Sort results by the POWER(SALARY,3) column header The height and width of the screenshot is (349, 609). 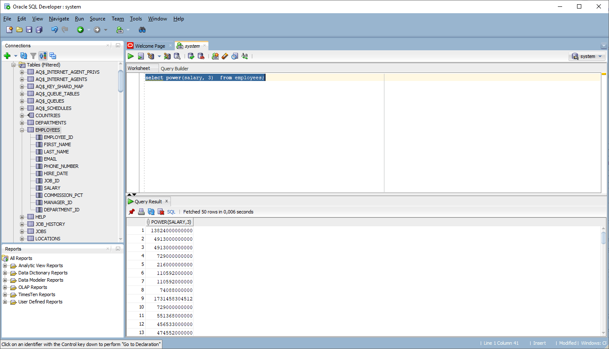click(x=169, y=222)
